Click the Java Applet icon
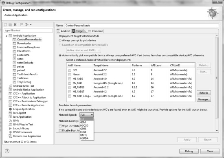Screen dimensions: 224x158 pyautogui.click(x=10, y=113)
